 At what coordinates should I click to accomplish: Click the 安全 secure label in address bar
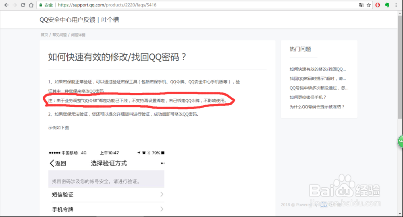tap(49, 5)
